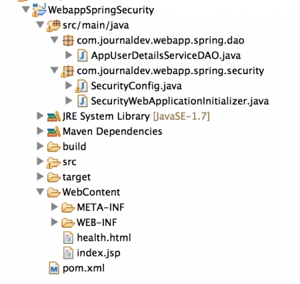Viewport: 300px width, 284px height.
Task: Select the WebappSpringSecurity project name
Action: pos(101,10)
